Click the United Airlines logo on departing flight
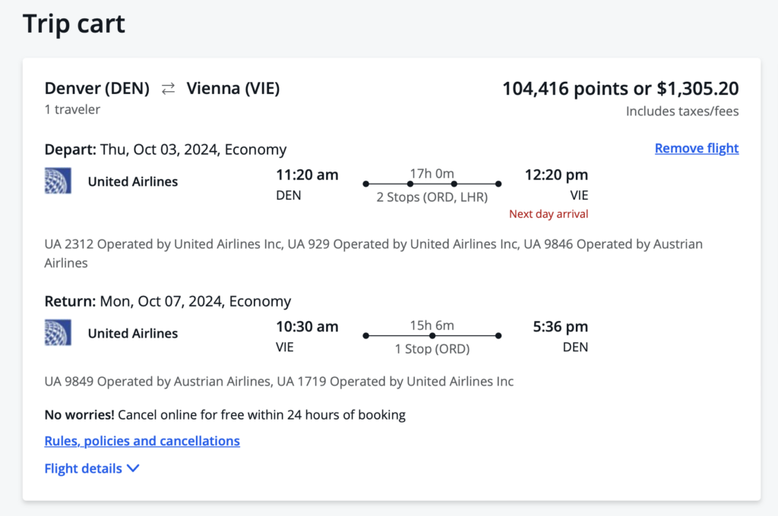This screenshot has width=778, height=516. (58, 181)
